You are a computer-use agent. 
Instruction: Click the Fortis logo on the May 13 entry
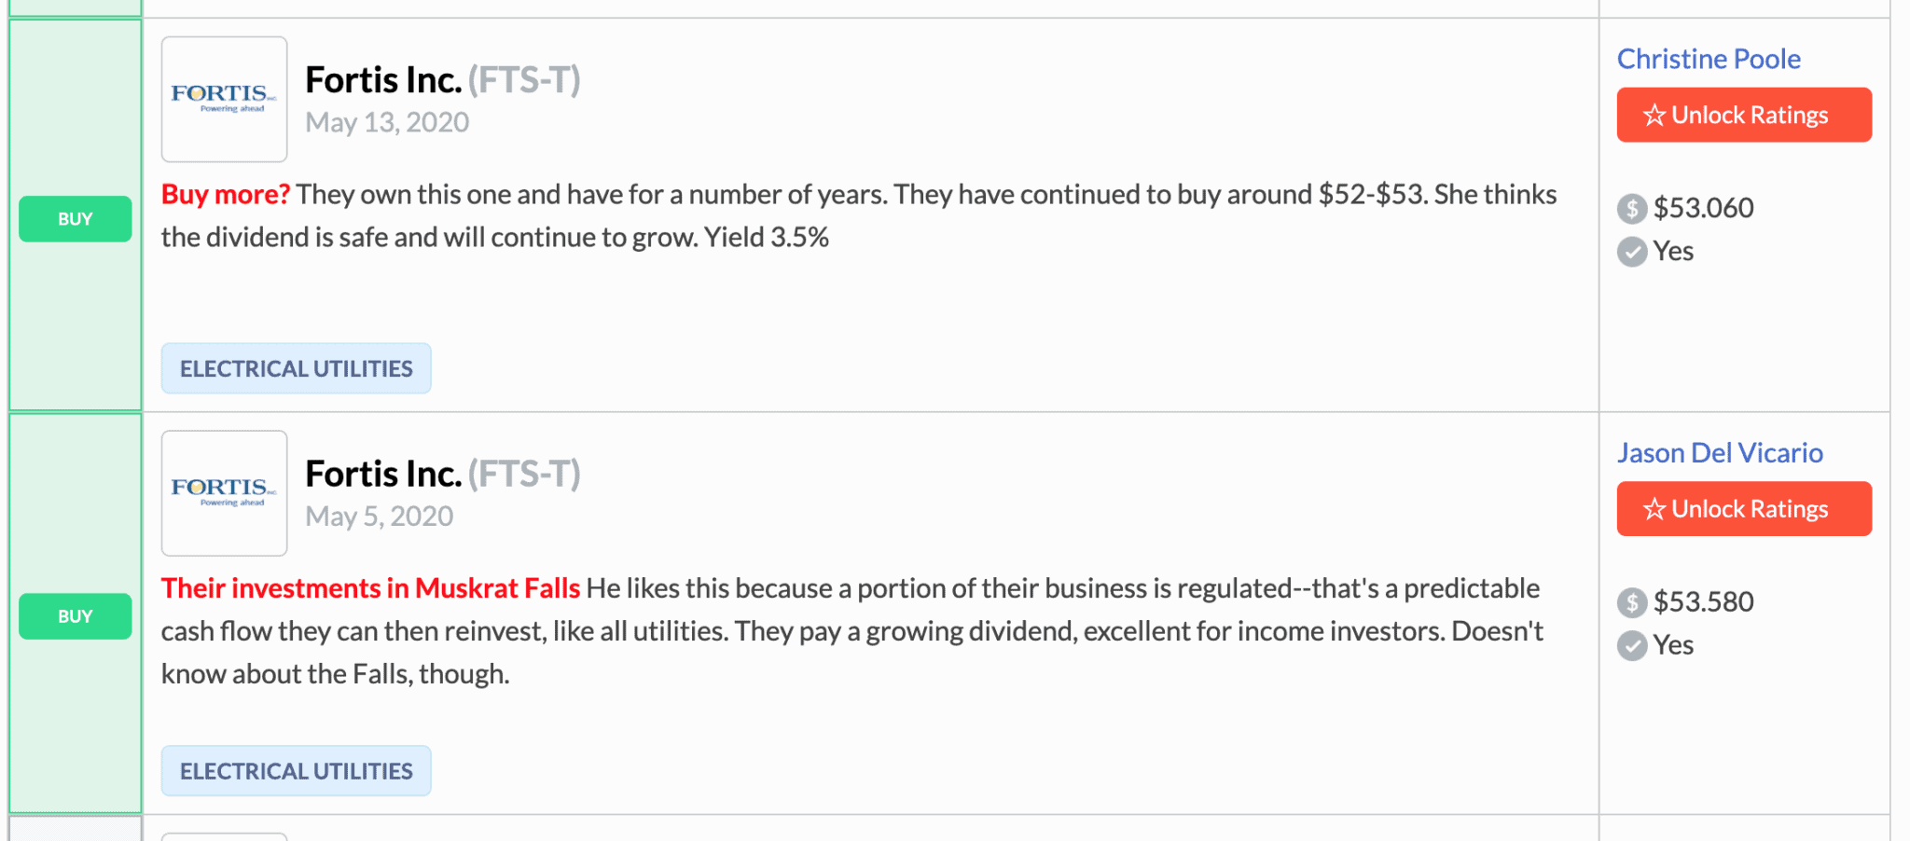point(224,98)
